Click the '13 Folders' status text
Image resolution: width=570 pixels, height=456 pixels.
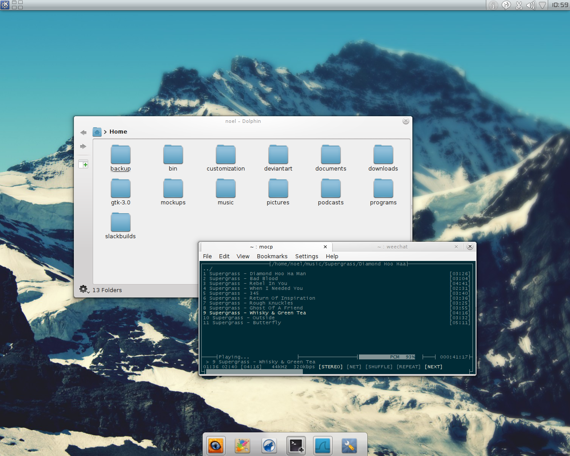(107, 290)
